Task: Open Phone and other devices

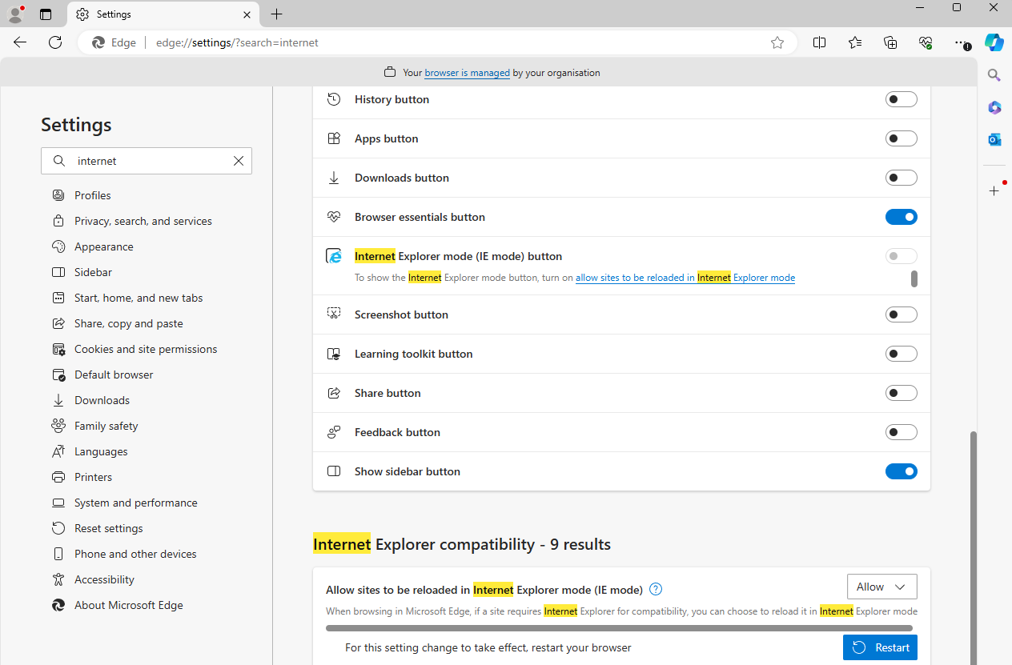Action: [x=135, y=554]
